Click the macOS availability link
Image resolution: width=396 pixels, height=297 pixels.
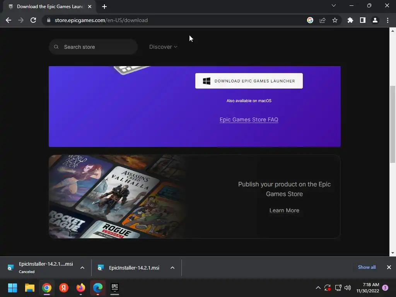249,101
